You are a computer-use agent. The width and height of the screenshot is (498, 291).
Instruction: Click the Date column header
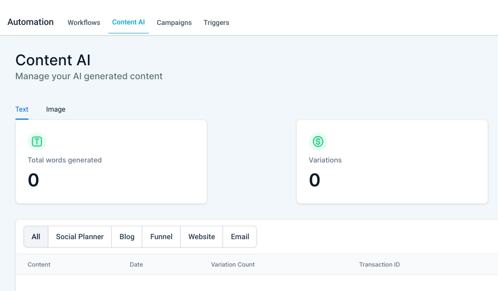[136, 265]
